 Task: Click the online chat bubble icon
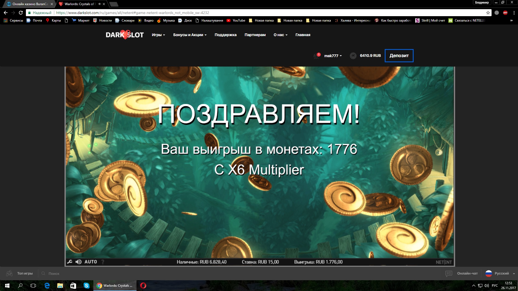[449, 273]
